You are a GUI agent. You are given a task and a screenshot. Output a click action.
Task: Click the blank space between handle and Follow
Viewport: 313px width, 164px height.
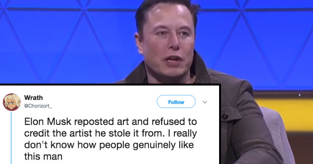click(104, 102)
